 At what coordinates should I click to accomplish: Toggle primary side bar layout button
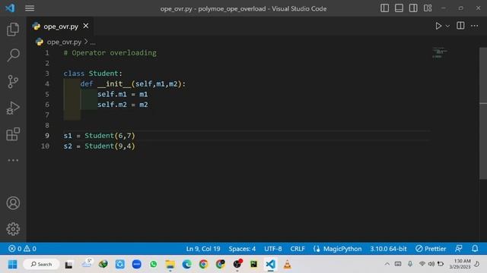[x=384, y=8]
